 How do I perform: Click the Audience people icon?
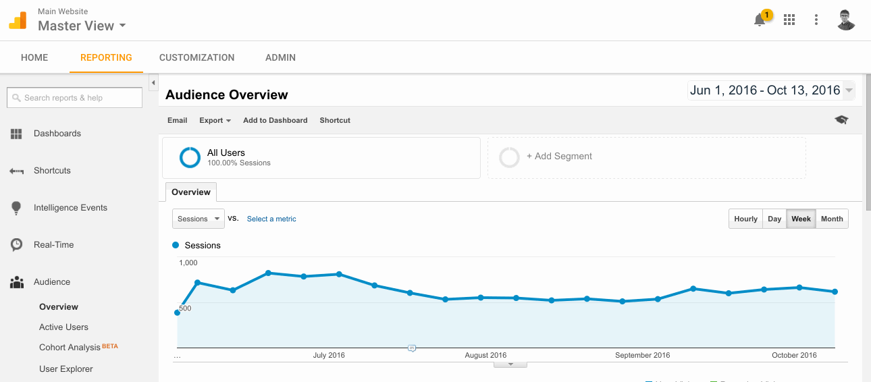(x=16, y=282)
